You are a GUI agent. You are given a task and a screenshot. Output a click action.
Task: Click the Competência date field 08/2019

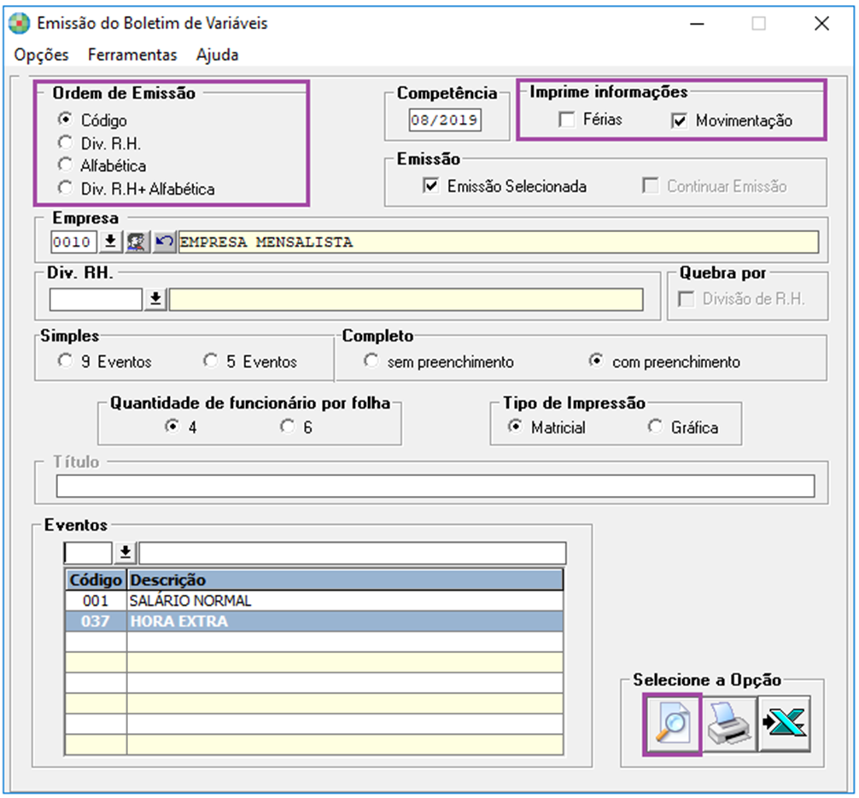[x=445, y=120]
